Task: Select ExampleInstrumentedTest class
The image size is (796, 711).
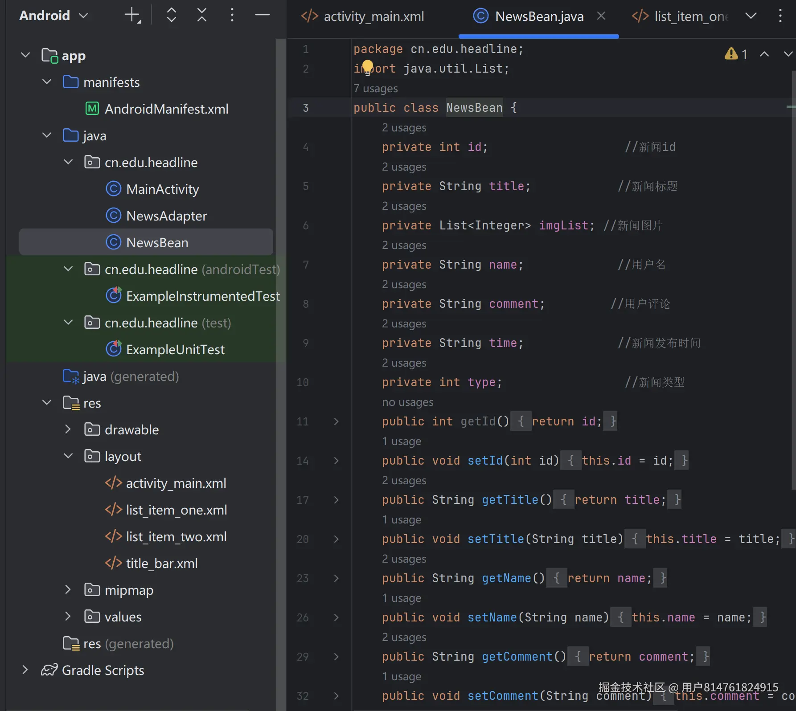Action: [x=193, y=296]
